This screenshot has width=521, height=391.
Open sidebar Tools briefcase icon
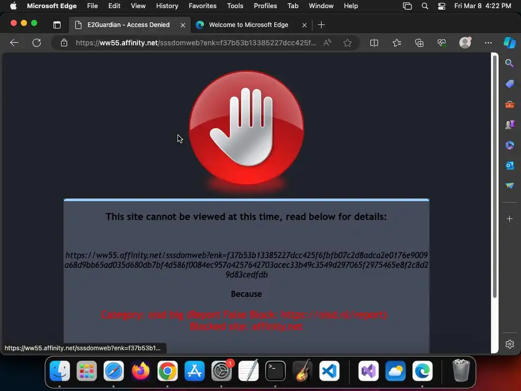coord(509,104)
